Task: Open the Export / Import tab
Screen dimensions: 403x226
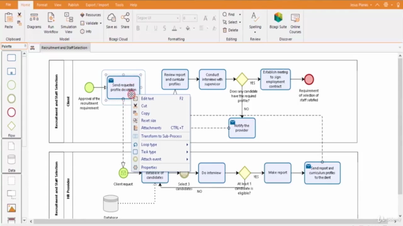Action: [x=97, y=5]
